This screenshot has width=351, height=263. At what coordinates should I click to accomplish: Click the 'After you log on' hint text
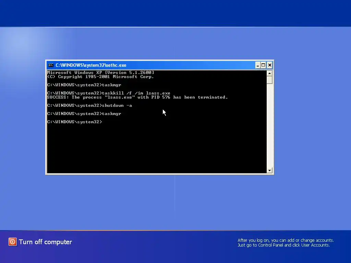click(286, 243)
